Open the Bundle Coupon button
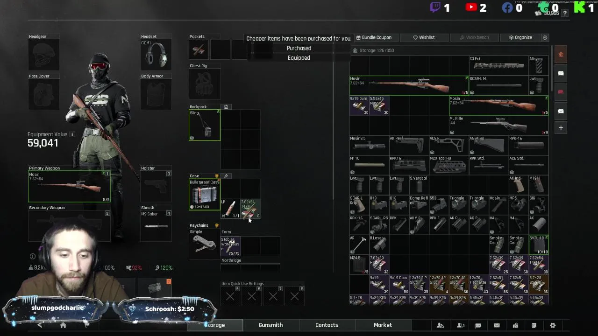 pos(373,37)
